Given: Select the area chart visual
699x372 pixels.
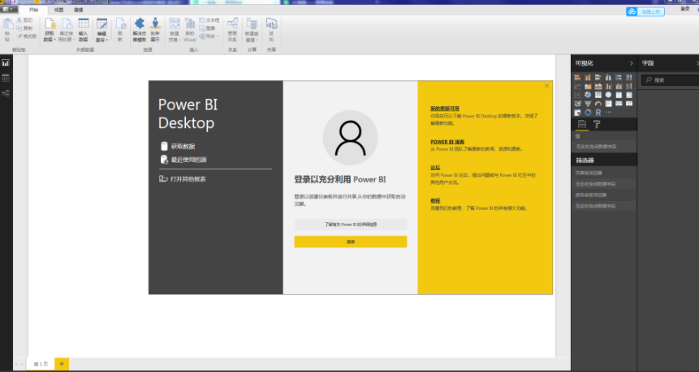Looking at the screenshot, I should pyautogui.click(x=588, y=86).
